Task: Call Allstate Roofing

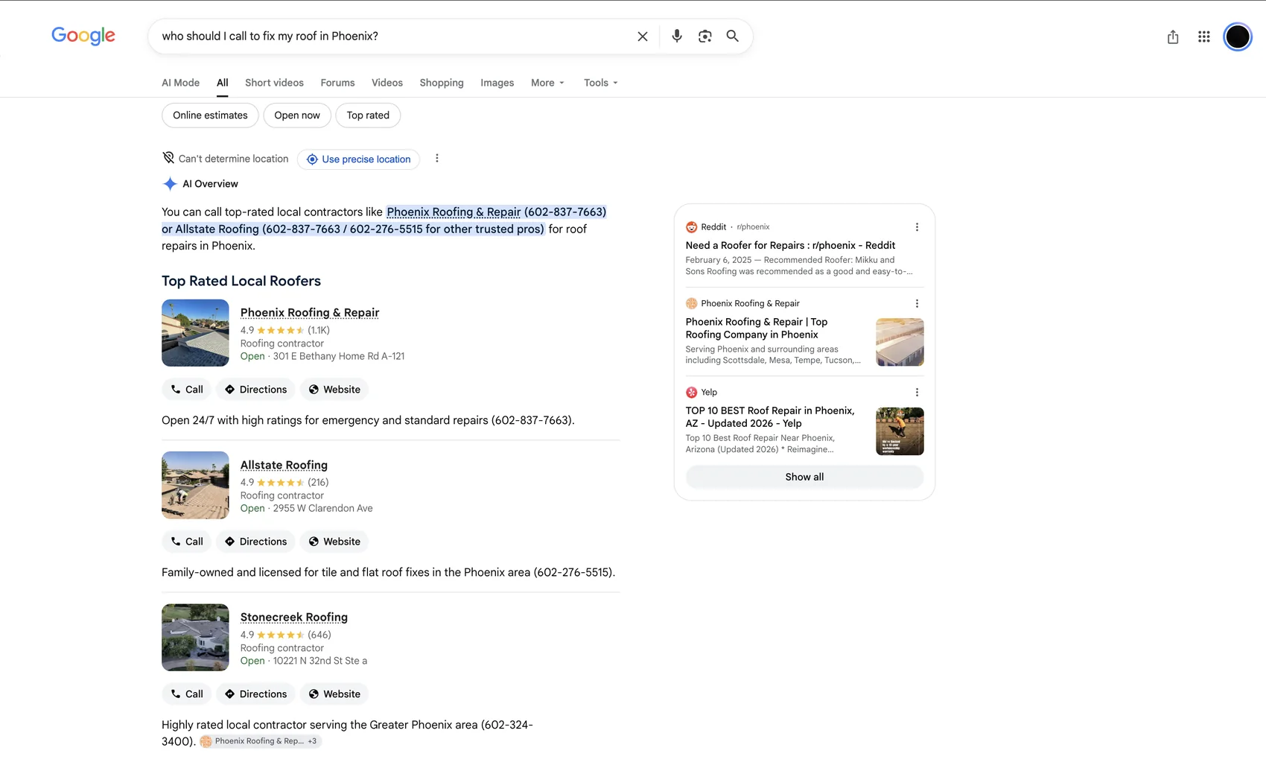Action: (x=187, y=542)
